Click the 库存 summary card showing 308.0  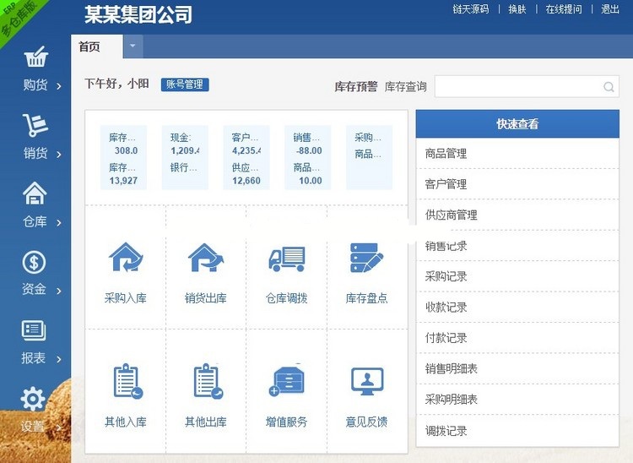(x=123, y=157)
